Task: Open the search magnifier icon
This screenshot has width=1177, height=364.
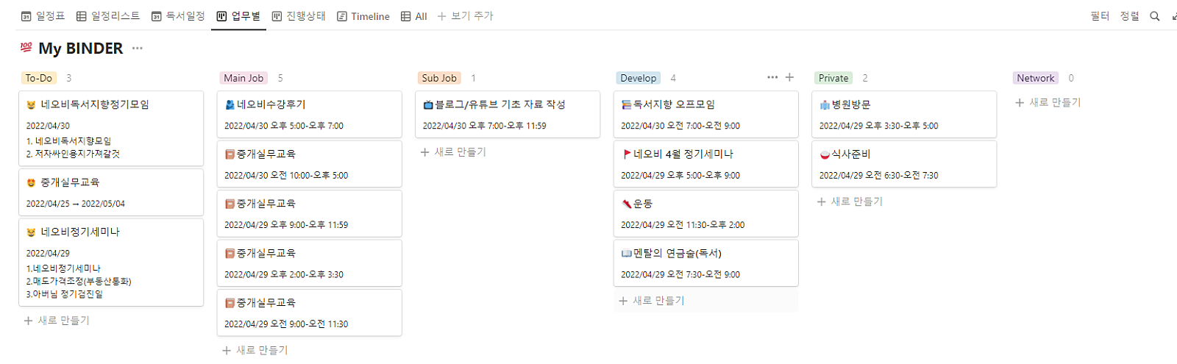Action: (1155, 16)
